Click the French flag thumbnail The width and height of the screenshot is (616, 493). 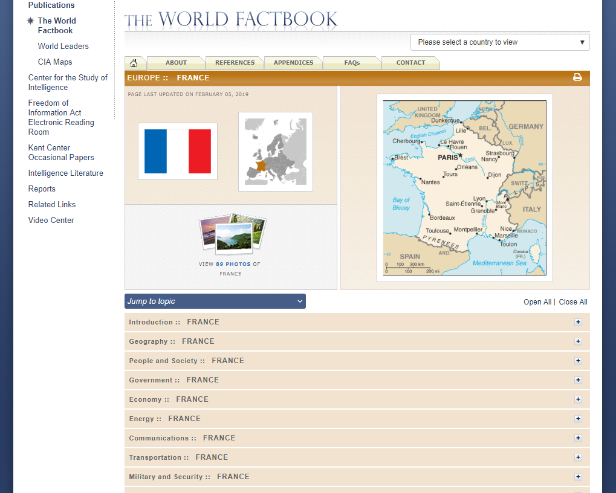point(177,151)
